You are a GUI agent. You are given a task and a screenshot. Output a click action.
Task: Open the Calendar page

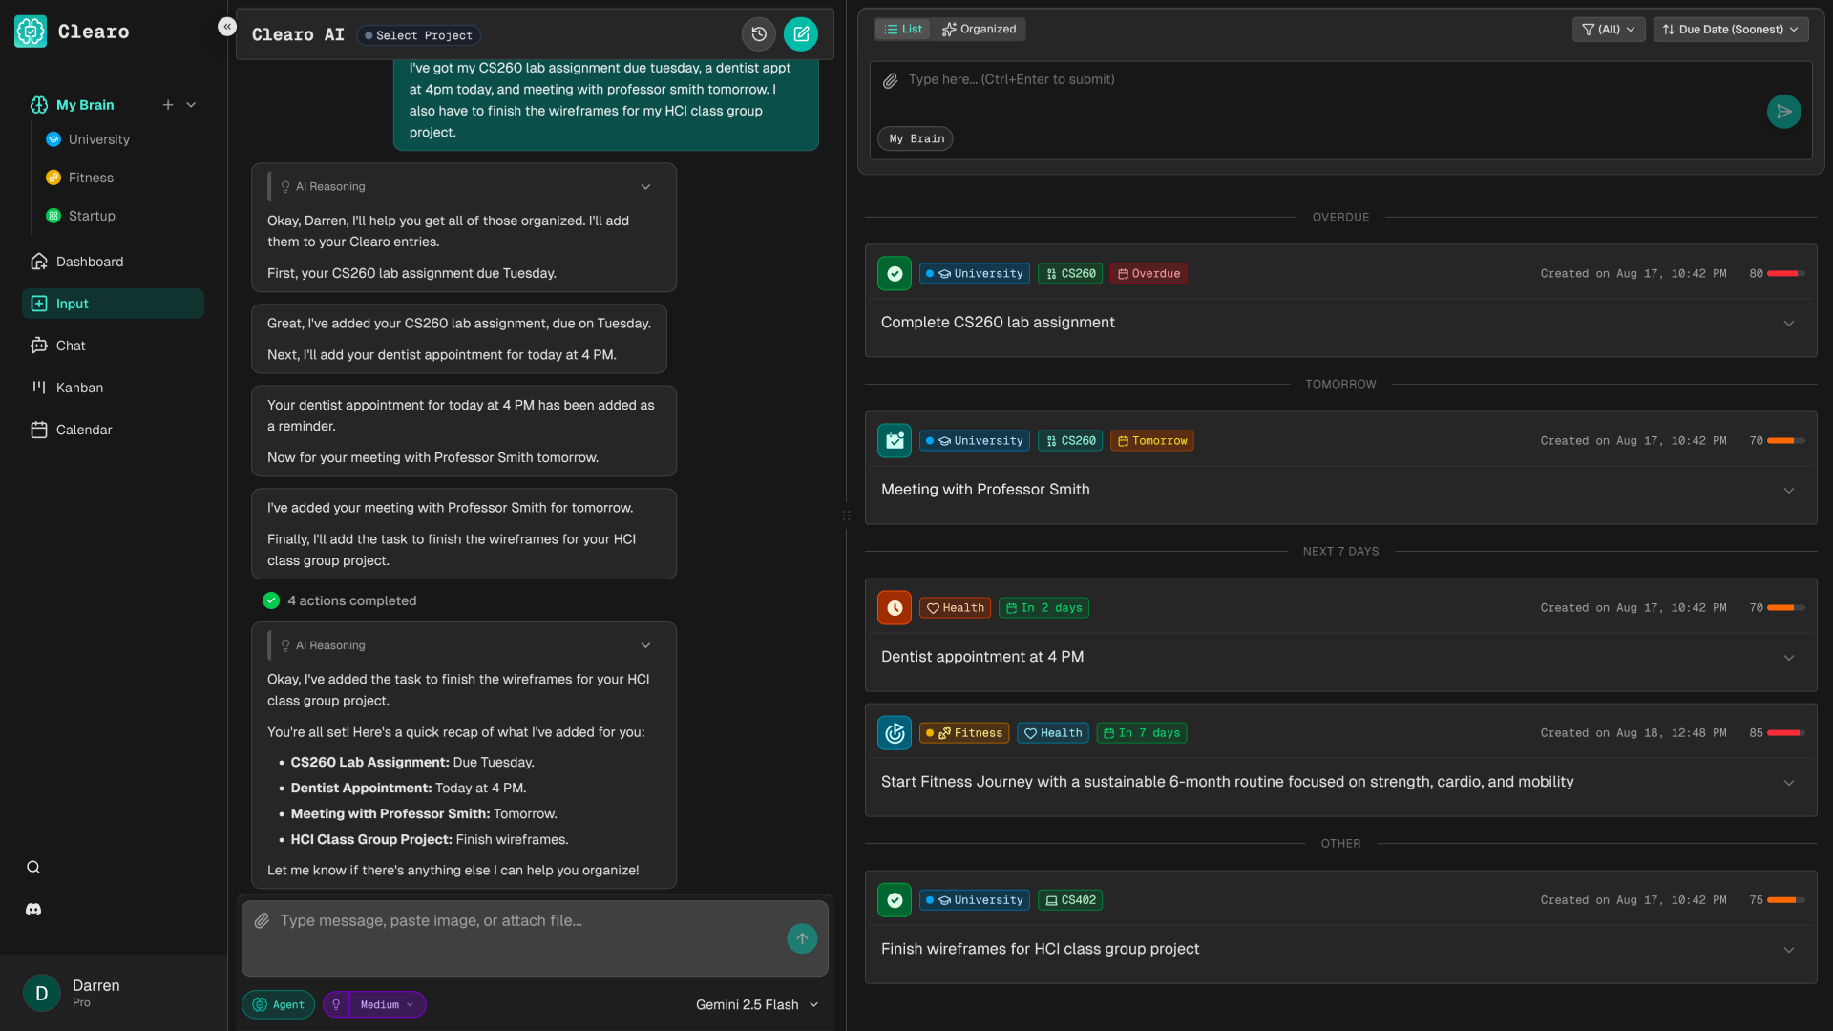click(113, 430)
